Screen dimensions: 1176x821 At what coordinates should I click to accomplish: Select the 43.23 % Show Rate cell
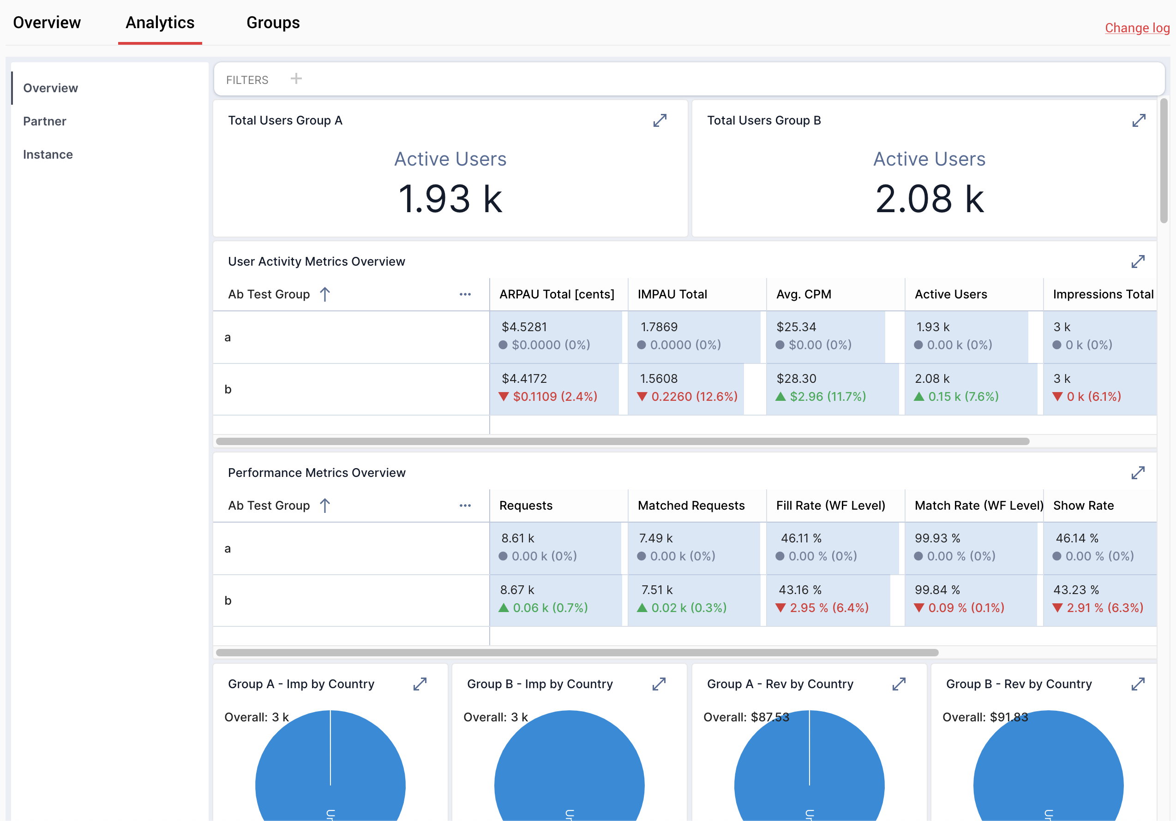tap(1100, 601)
